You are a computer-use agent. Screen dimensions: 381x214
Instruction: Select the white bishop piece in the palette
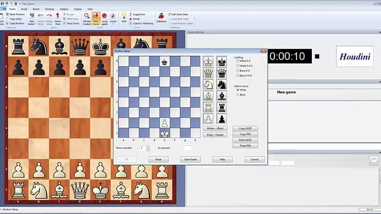[208, 96]
